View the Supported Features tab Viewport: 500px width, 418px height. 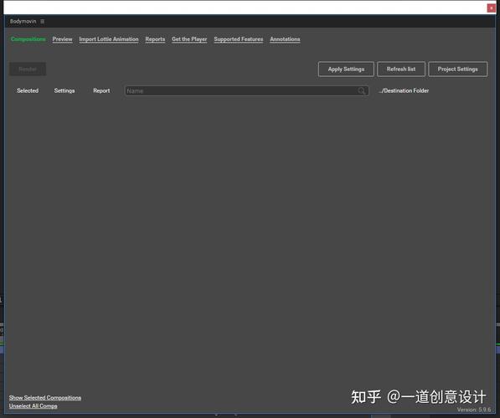pos(239,39)
